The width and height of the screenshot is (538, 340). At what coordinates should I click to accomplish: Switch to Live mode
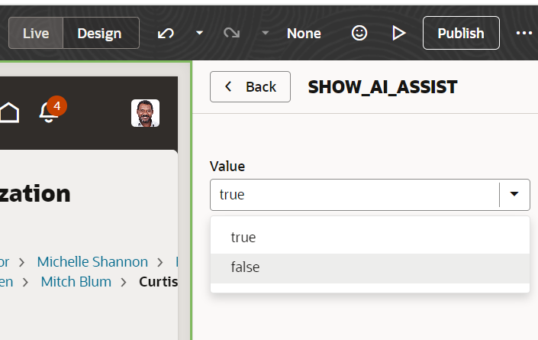coord(36,34)
